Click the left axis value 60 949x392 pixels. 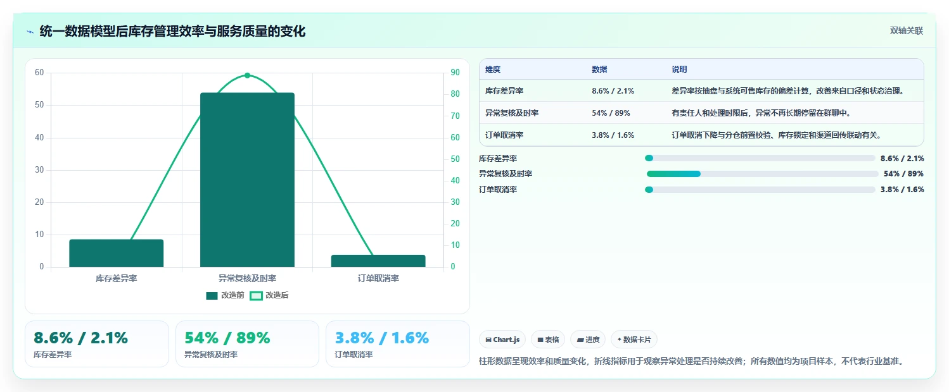(39, 73)
